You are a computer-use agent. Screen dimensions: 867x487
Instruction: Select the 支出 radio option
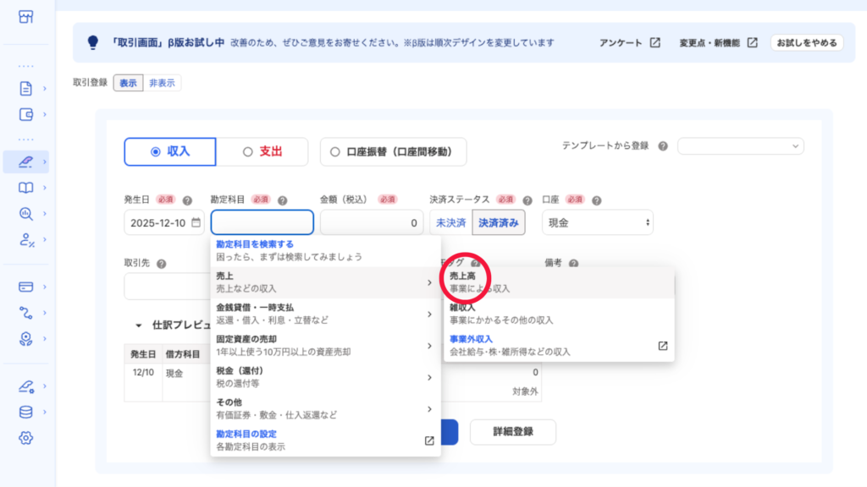pos(262,152)
